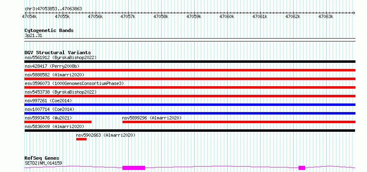The height and width of the screenshot is (172, 367).
Task: Select the large magenta SETD2 exon block
Action: [x=134, y=168]
